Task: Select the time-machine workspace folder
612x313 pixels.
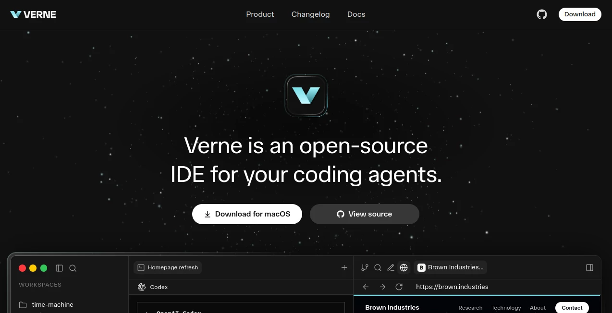Action: coord(47,304)
